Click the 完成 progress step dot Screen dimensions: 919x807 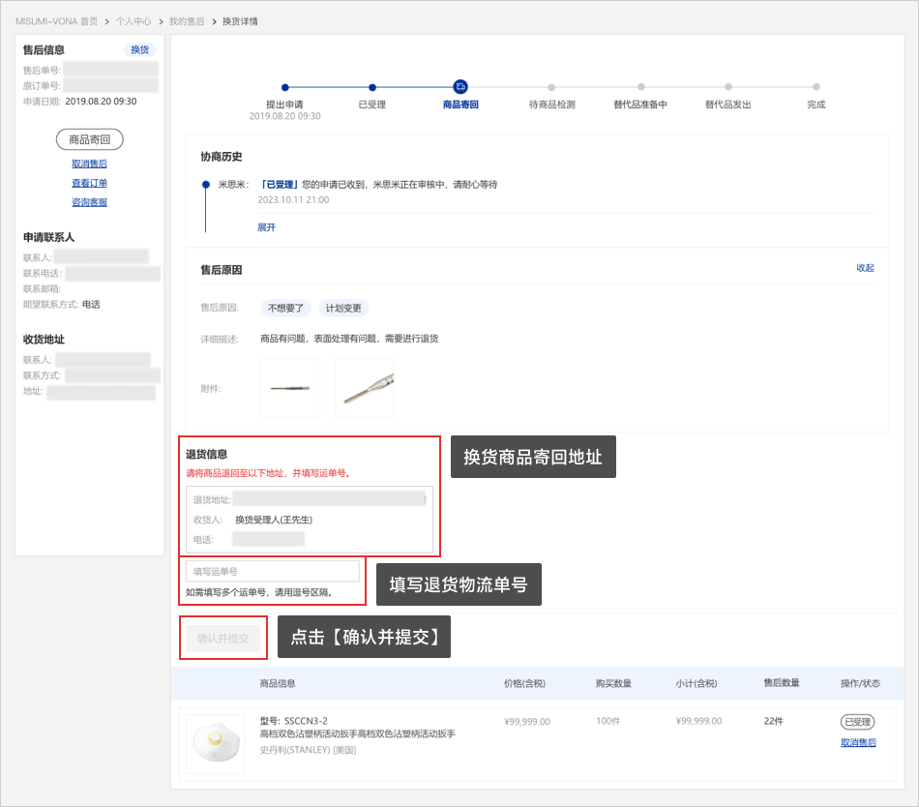pyautogui.click(x=816, y=87)
